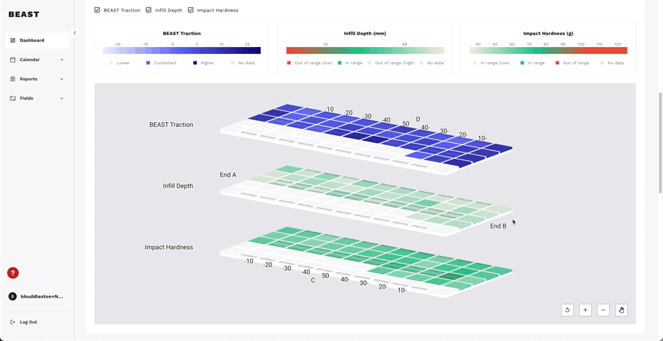Click the Log Out arrow icon
The width and height of the screenshot is (663, 341).
click(x=12, y=322)
